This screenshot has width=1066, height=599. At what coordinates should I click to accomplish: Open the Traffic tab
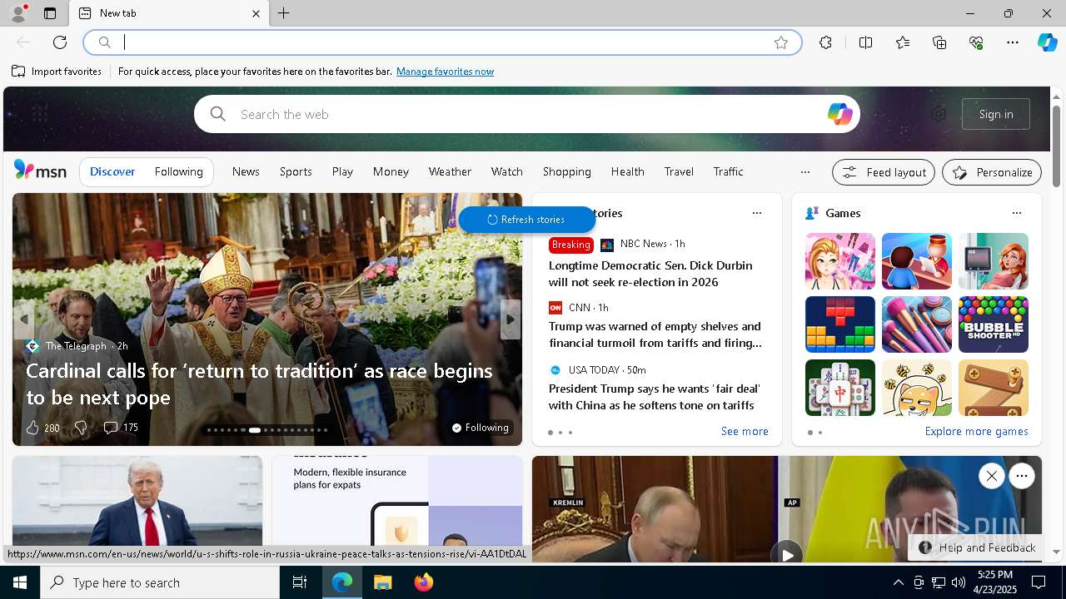(728, 171)
